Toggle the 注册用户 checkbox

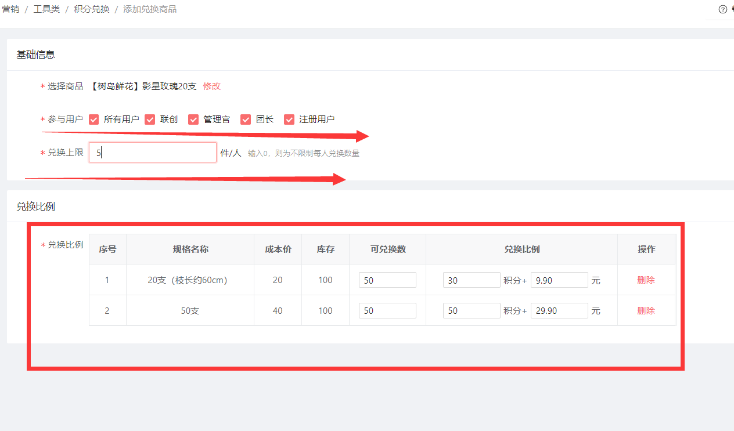289,119
